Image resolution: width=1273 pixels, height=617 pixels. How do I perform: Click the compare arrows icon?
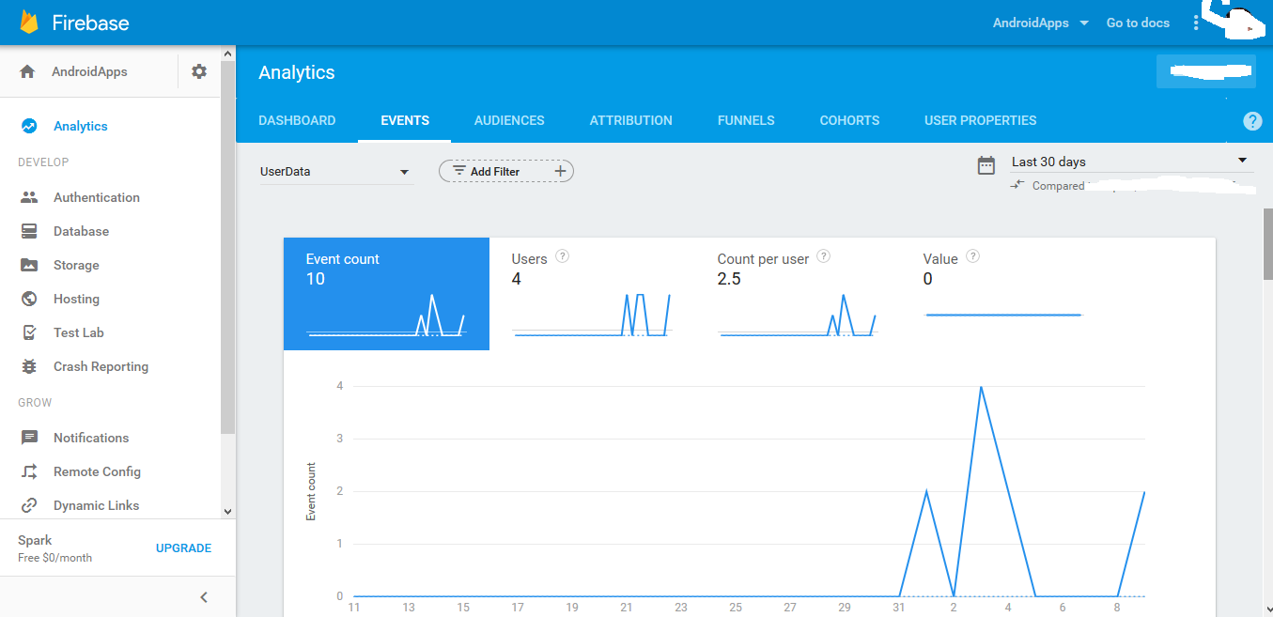[1017, 186]
